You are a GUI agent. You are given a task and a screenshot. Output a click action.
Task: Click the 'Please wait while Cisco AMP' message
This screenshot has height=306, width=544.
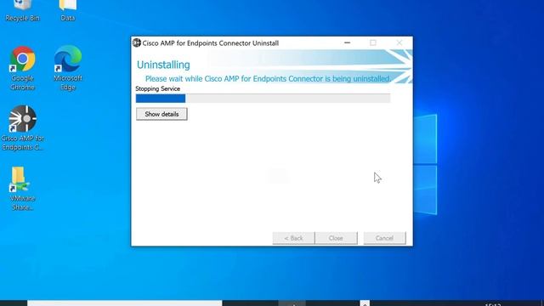click(x=268, y=79)
